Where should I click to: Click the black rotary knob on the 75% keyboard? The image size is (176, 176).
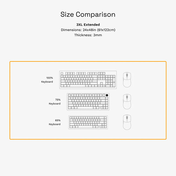tap(107, 95)
